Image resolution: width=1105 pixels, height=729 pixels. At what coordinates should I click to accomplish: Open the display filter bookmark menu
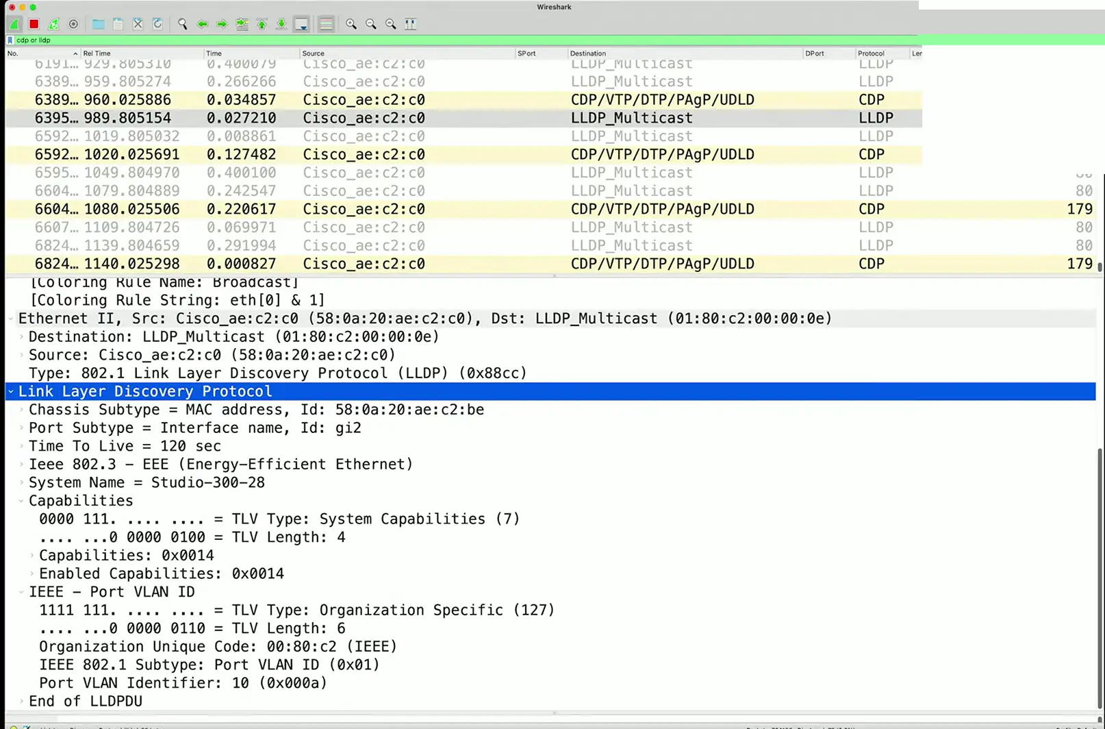point(10,40)
